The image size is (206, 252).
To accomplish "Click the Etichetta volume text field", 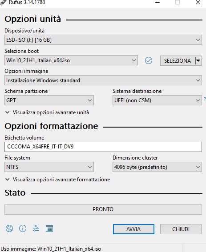I will tap(103, 147).
